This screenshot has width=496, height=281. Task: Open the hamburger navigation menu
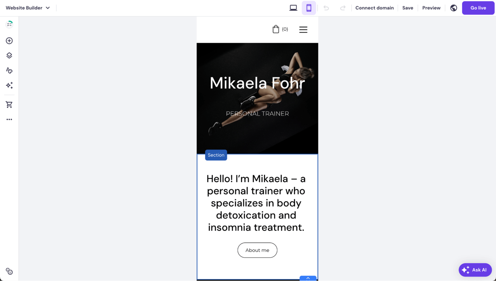303,30
